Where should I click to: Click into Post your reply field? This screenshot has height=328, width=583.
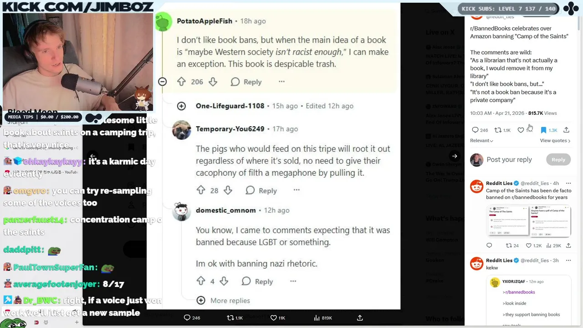[x=509, y=159]
